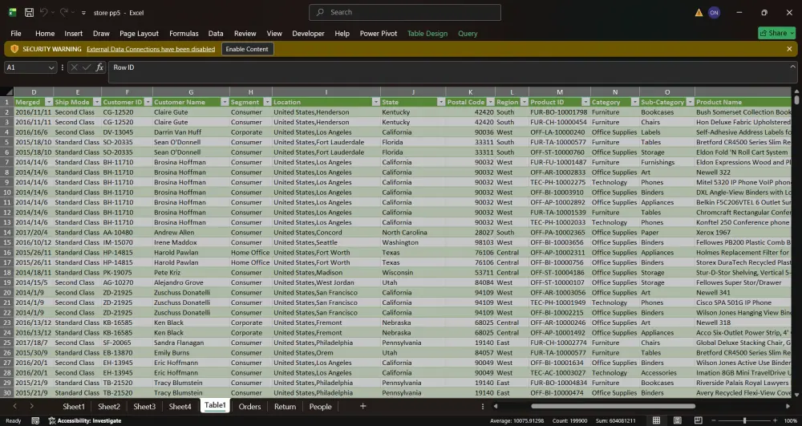Click the zoom out minus icon
The image size is (802, 426).
point(713,420)
